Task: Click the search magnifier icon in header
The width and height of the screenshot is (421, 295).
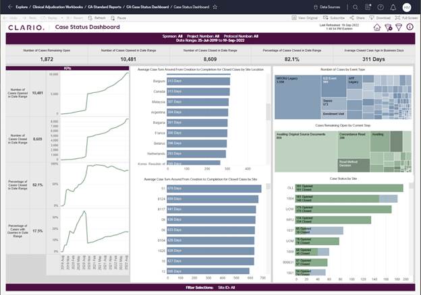Action: point(357,6)
